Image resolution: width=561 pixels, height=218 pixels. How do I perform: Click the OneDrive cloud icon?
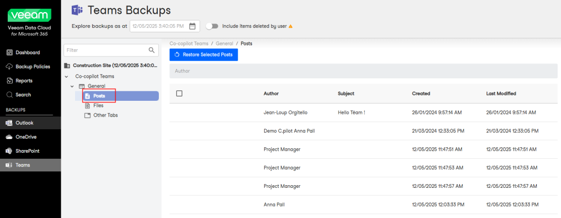[x=9, y=137]
